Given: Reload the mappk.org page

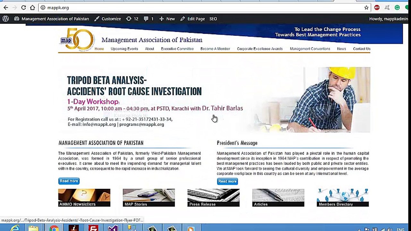Looking at the screenshot, I should pos(23,8).
